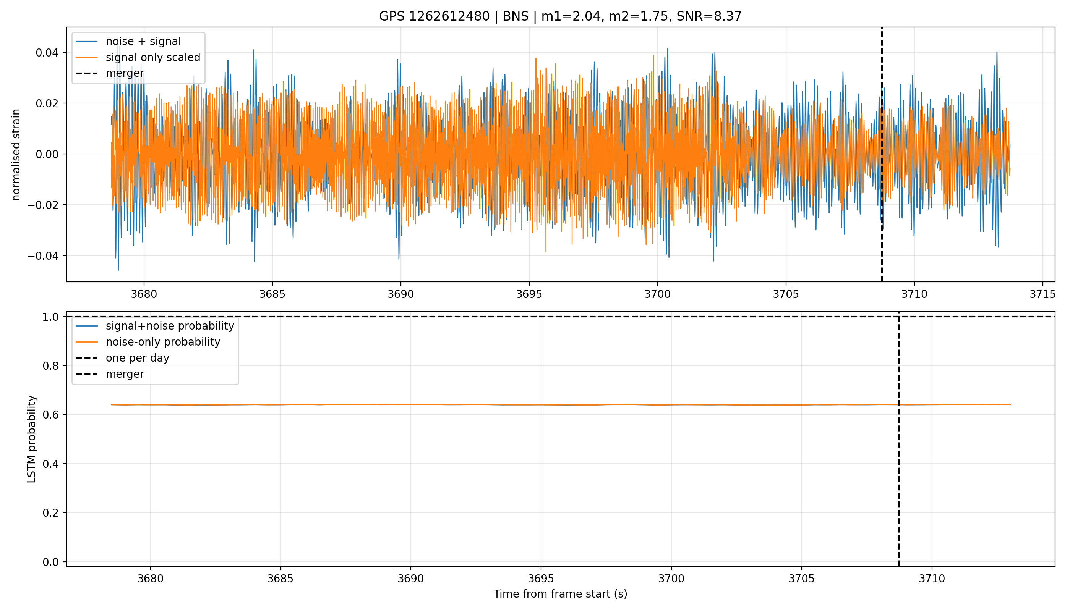Click the merger legend entry in the top plot
The width and height of the screenshot is (1070, 611).
(110, 73)
